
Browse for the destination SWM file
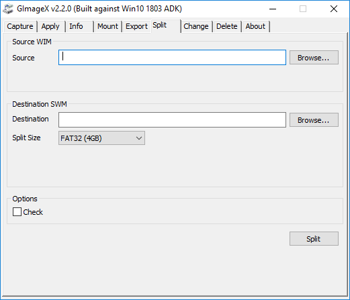[x=314, y=120]
